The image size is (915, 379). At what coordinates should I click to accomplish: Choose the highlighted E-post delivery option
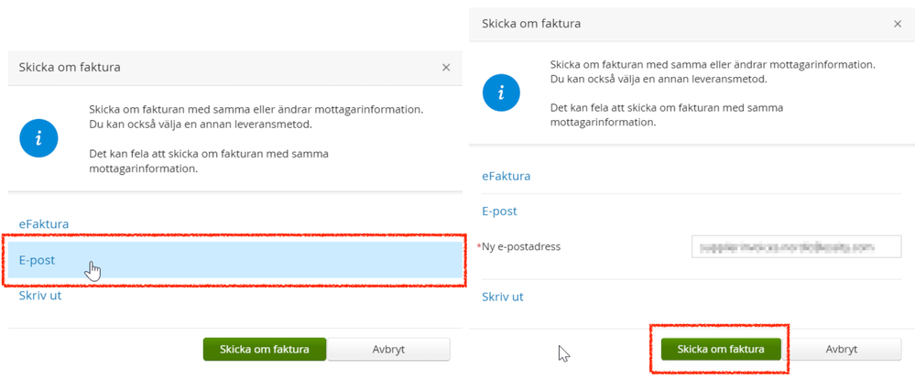click(38, 260)
